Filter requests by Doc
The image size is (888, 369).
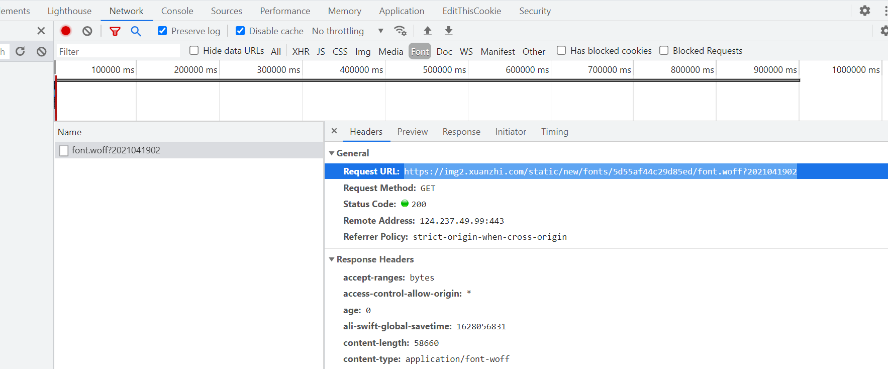click(444, 51)
